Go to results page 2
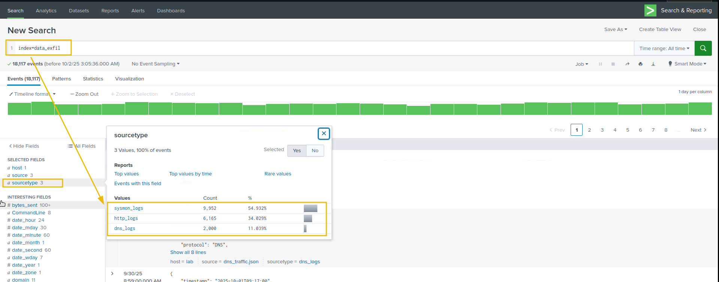This screenshot has height=282, width=719. (x=589, y=130)
